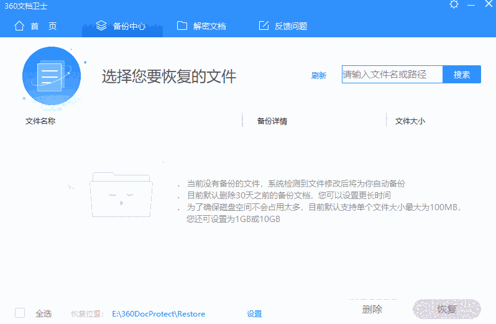
Task: Tick the 全选 select-all checkbox
Action: point(20,313)
